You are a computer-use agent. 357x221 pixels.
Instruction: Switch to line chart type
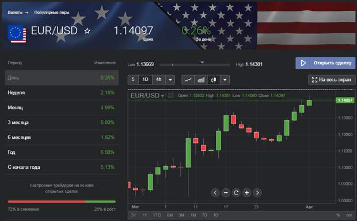[188, 80]
